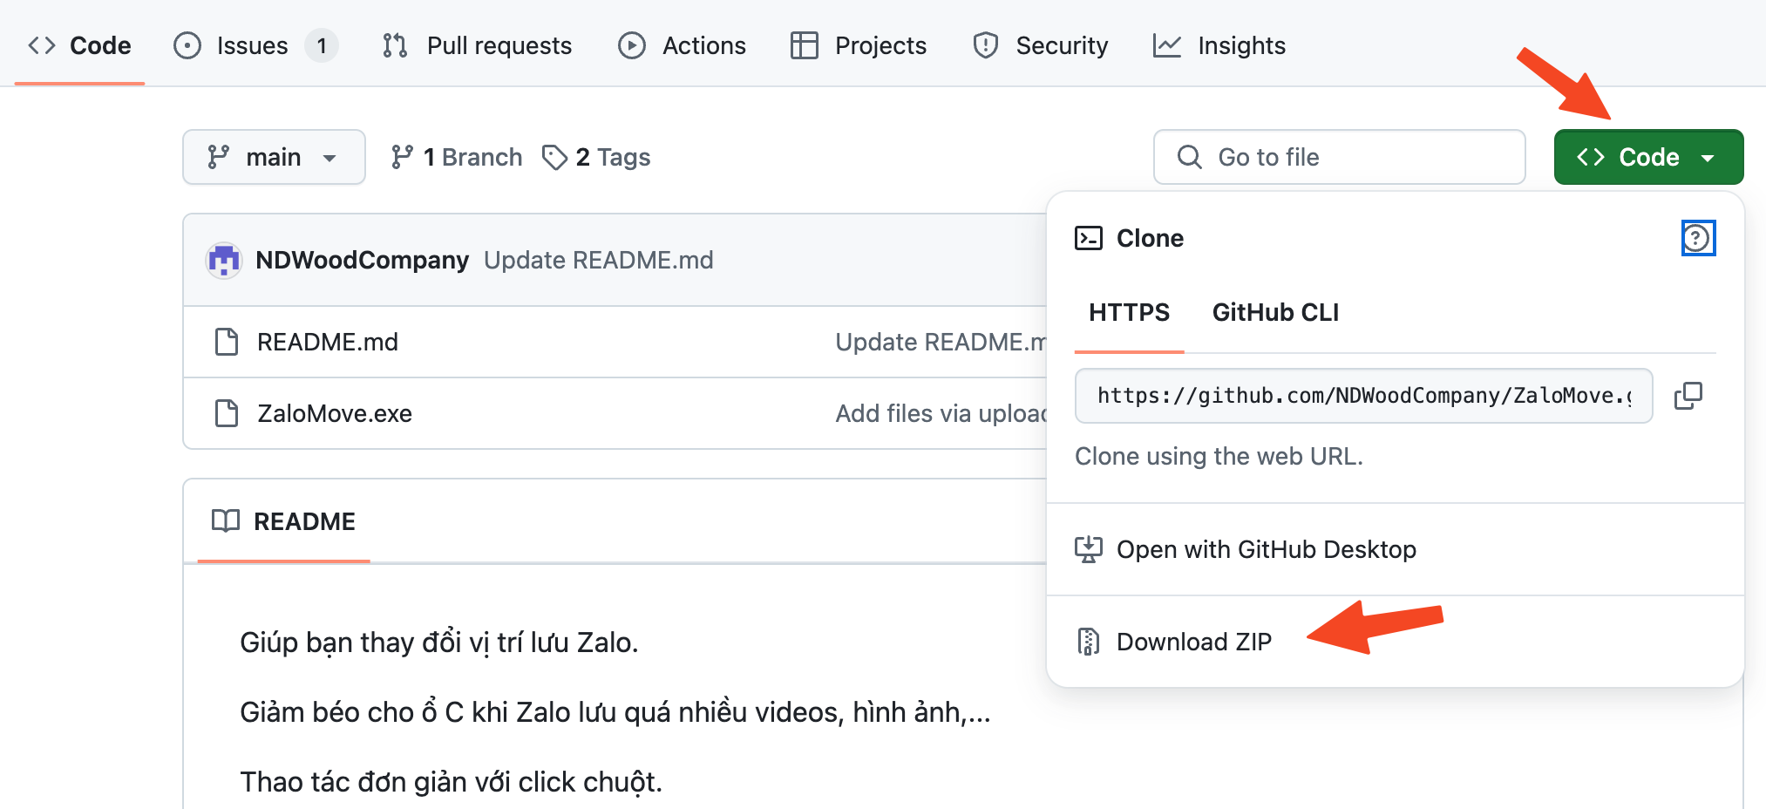
Task: Open the ZaloMove.exe file
Action: point(335,413)
